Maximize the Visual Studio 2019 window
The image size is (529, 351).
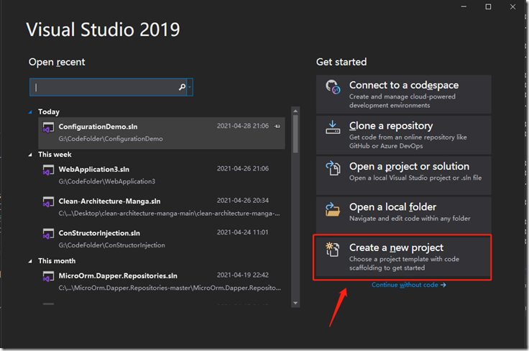488,6
